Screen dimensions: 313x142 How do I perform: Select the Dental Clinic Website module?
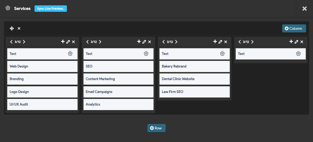(x=195, y=79)
